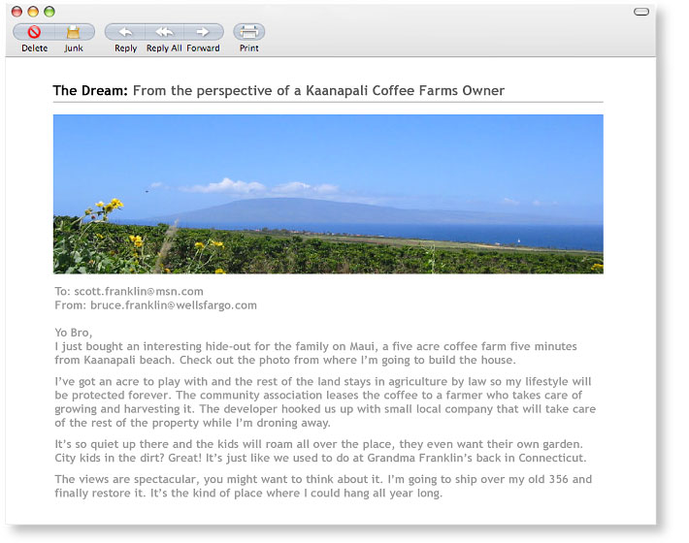The image size is (689, 543).
Task: Click the Delete toolbar icon
Action: pyautogui.click(x=34, y=32)
